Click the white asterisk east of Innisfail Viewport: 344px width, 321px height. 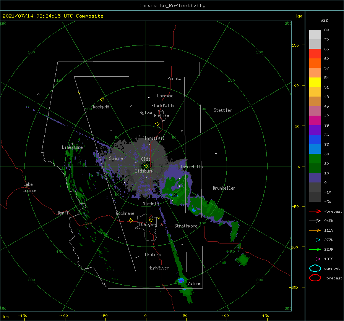tap(182, 131)
